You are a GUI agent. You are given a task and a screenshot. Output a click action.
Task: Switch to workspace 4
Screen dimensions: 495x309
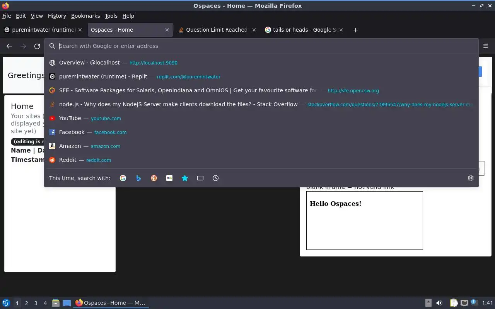click(45, 303)
